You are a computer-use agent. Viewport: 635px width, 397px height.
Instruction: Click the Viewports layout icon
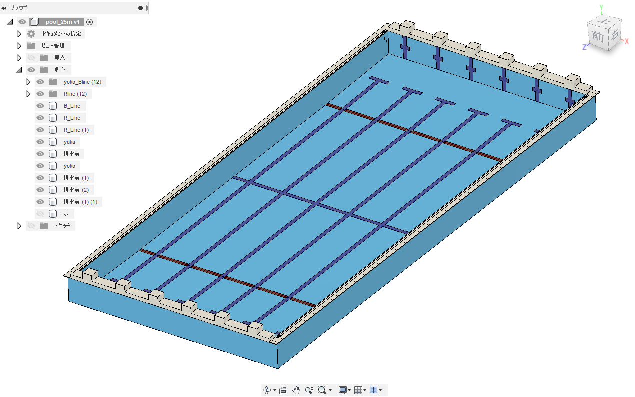[373, 390]
